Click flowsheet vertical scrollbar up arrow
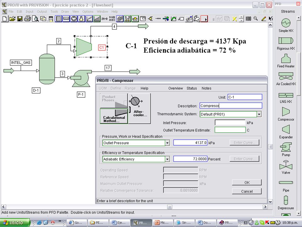This screenshot has height=227, width=302. (270, 25)
